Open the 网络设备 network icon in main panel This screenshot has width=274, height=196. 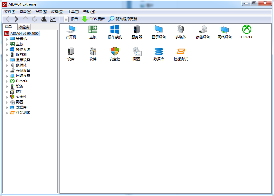pyautogui.click(x=225, y=32)
